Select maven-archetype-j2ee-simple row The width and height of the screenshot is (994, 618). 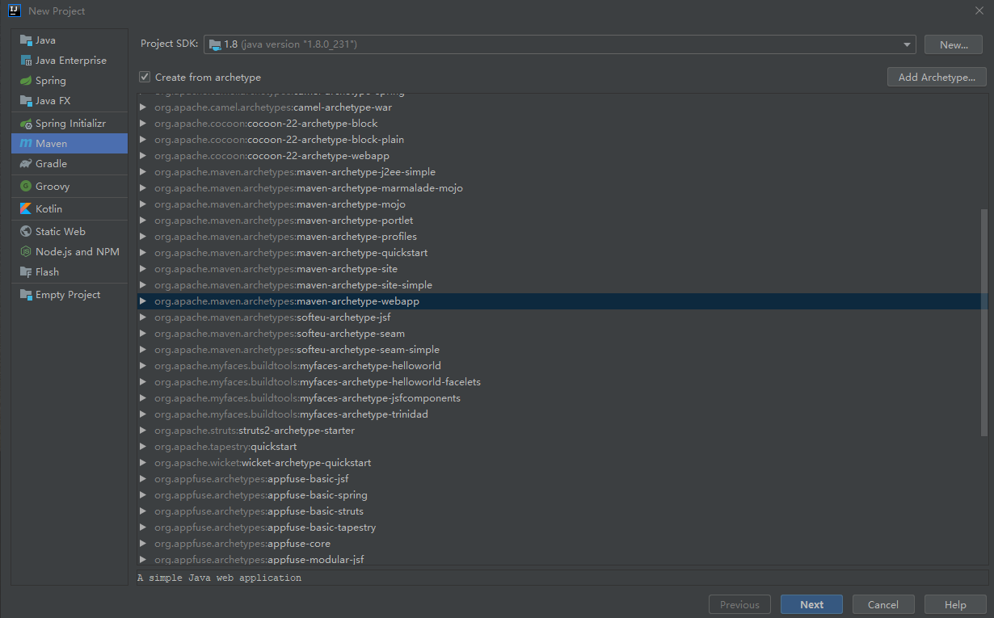point(562,172)
